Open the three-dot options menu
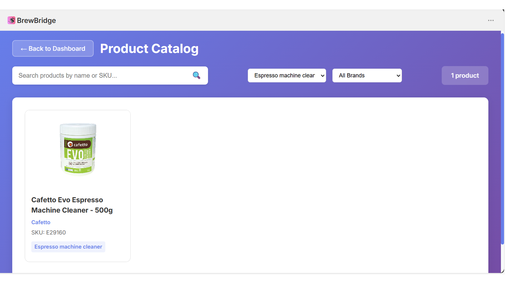The width and height of the screenshot is (505, 284). [491, 21]
